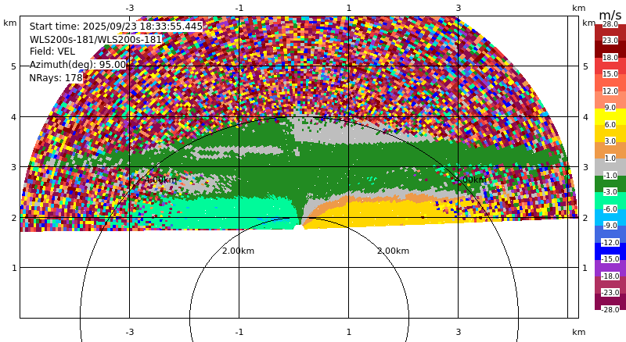Click the -15.0 color bar value
Viewport: 626px width, 342px height.
click(x=610, y=259)
